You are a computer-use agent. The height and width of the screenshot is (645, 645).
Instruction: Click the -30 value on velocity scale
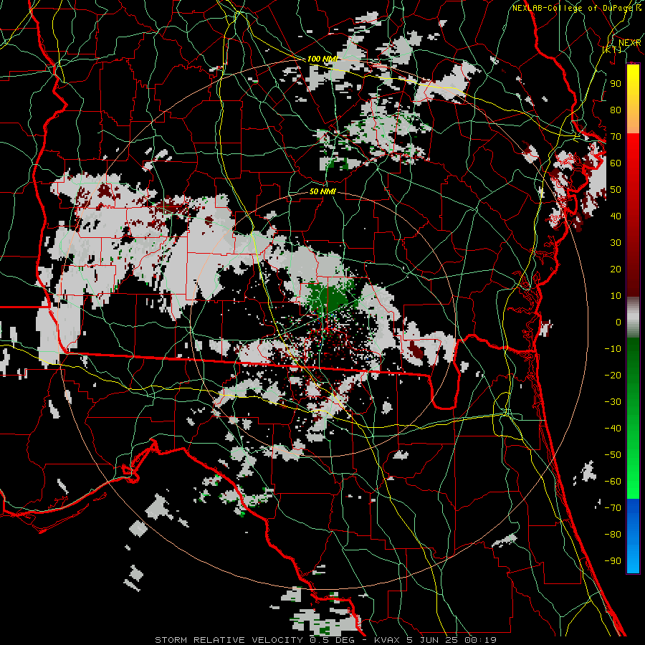point(613,402)
